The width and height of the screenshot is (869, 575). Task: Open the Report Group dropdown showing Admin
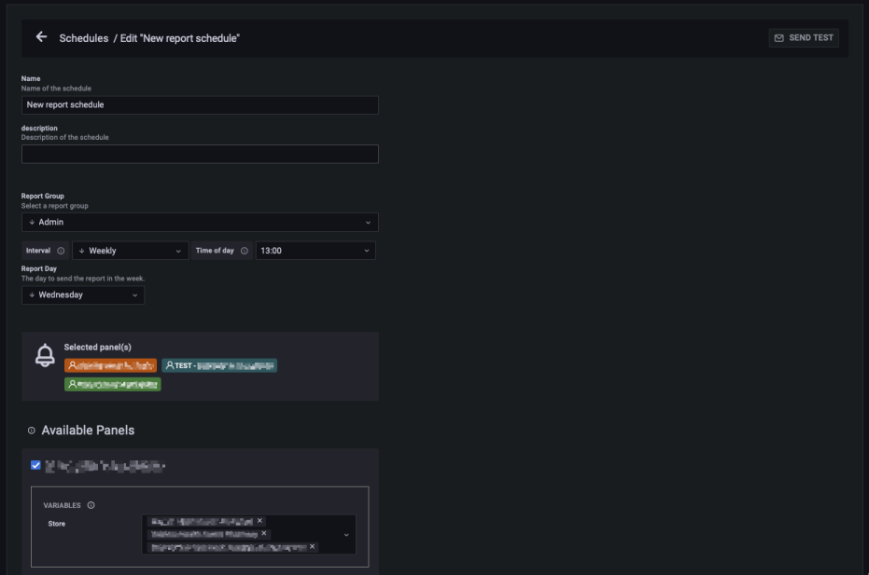click(x=200, y=222)
